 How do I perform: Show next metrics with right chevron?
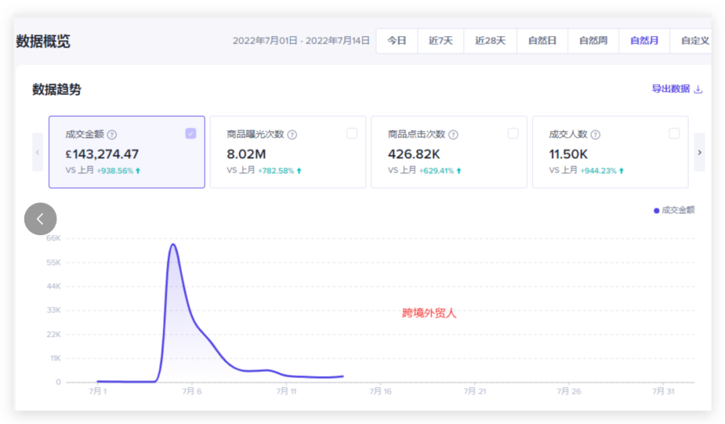pyautogui.click(x=699, y=152)
